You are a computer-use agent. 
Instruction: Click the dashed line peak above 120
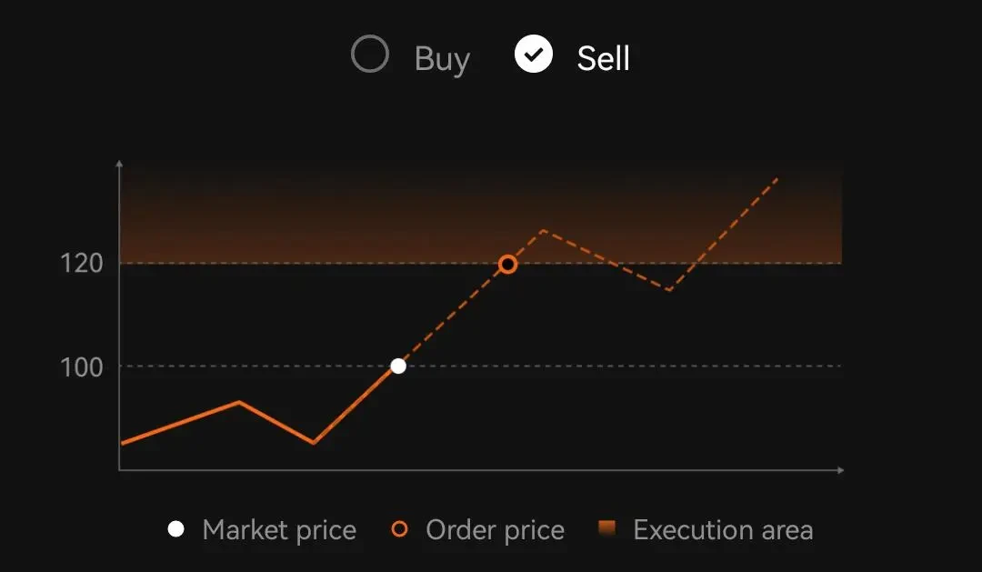click(543, 230)
